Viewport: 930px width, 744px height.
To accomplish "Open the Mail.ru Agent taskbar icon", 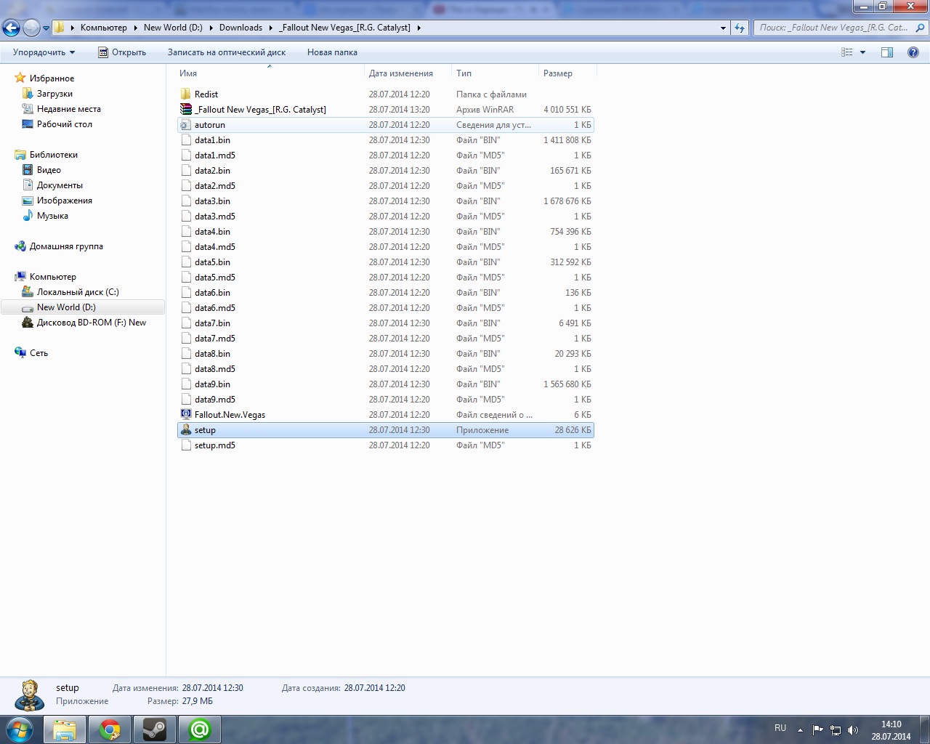I will (x=200, y=729).
